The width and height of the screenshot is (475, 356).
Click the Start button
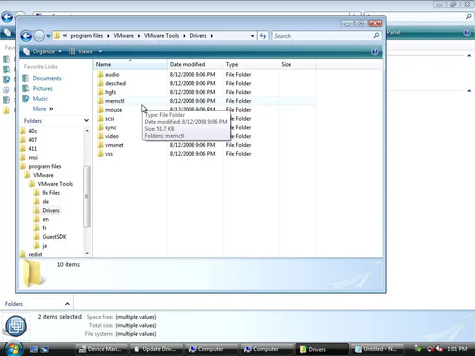[13, 349]
